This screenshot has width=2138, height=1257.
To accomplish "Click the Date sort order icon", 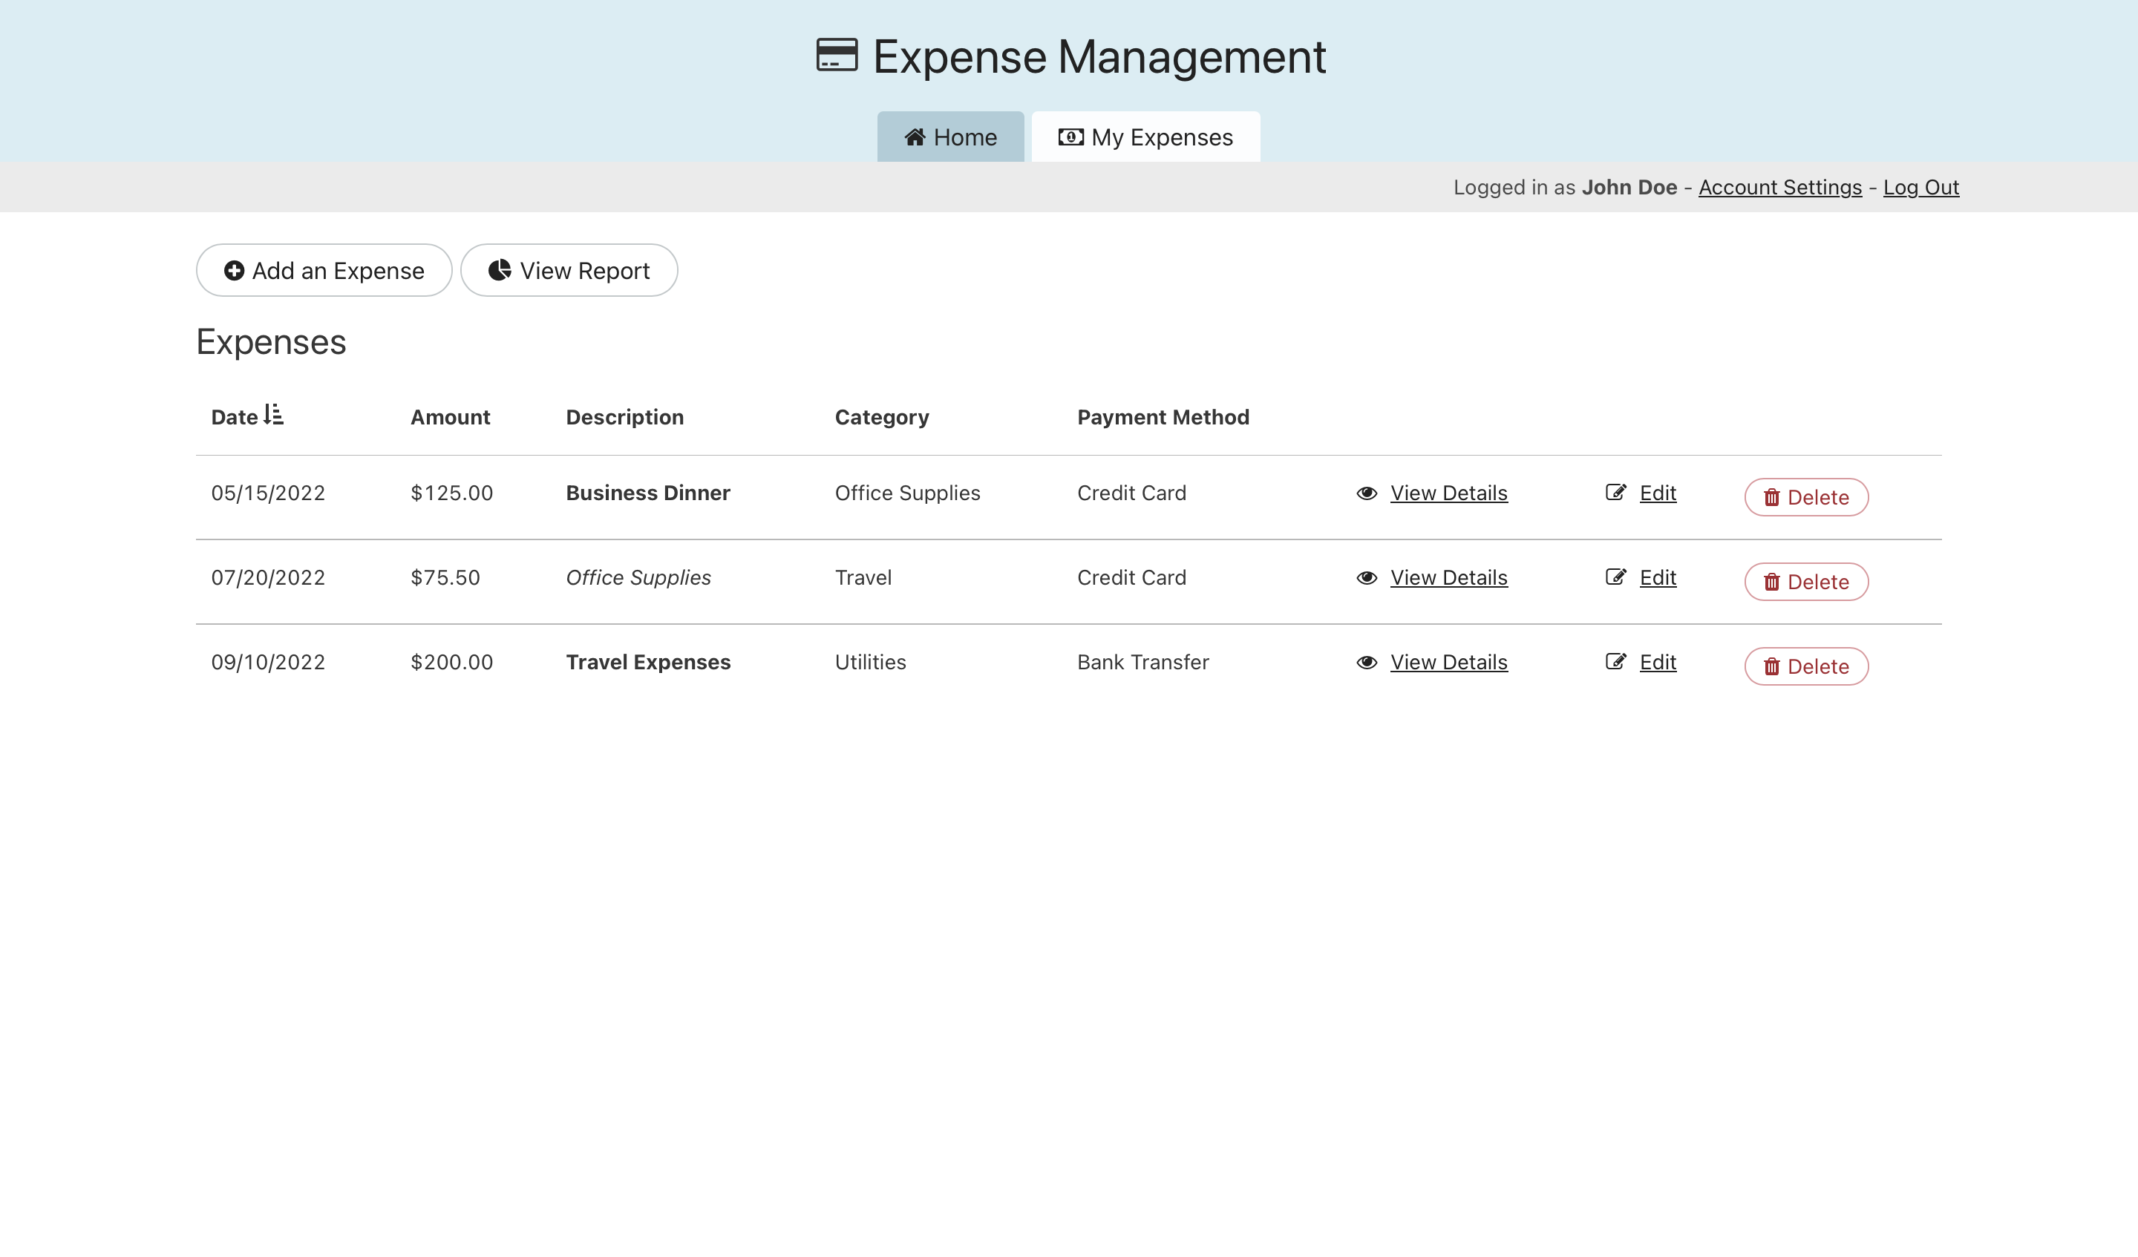I will pyautogui.click(x=273, y=415).
